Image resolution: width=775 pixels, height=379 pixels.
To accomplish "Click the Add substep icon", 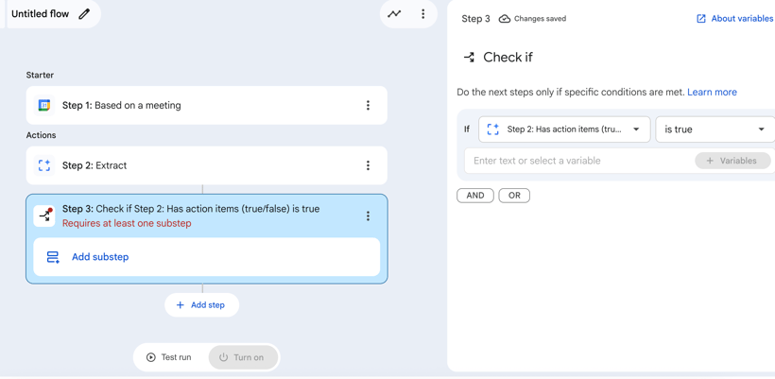I will click(53, 257).
